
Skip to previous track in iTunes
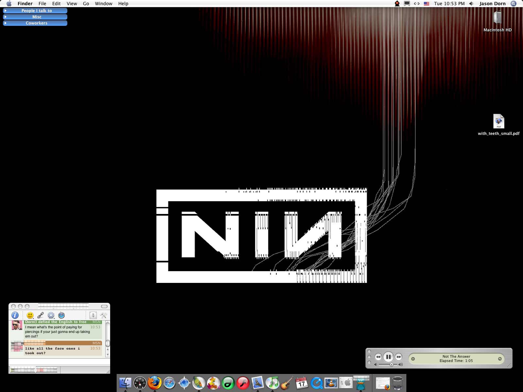tap(378, 357)
